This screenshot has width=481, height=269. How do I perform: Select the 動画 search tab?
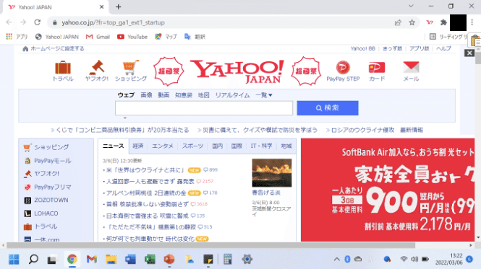(163, 95)
